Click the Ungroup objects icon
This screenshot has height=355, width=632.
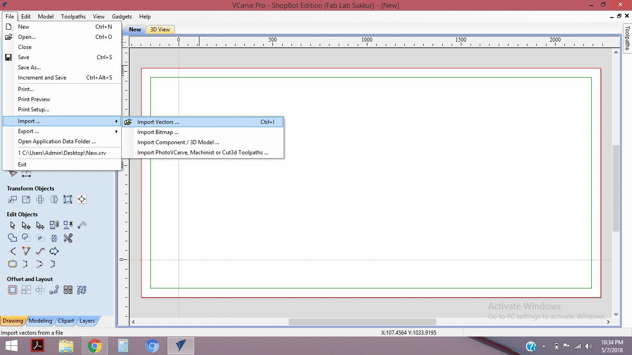[x=68, y=226]
